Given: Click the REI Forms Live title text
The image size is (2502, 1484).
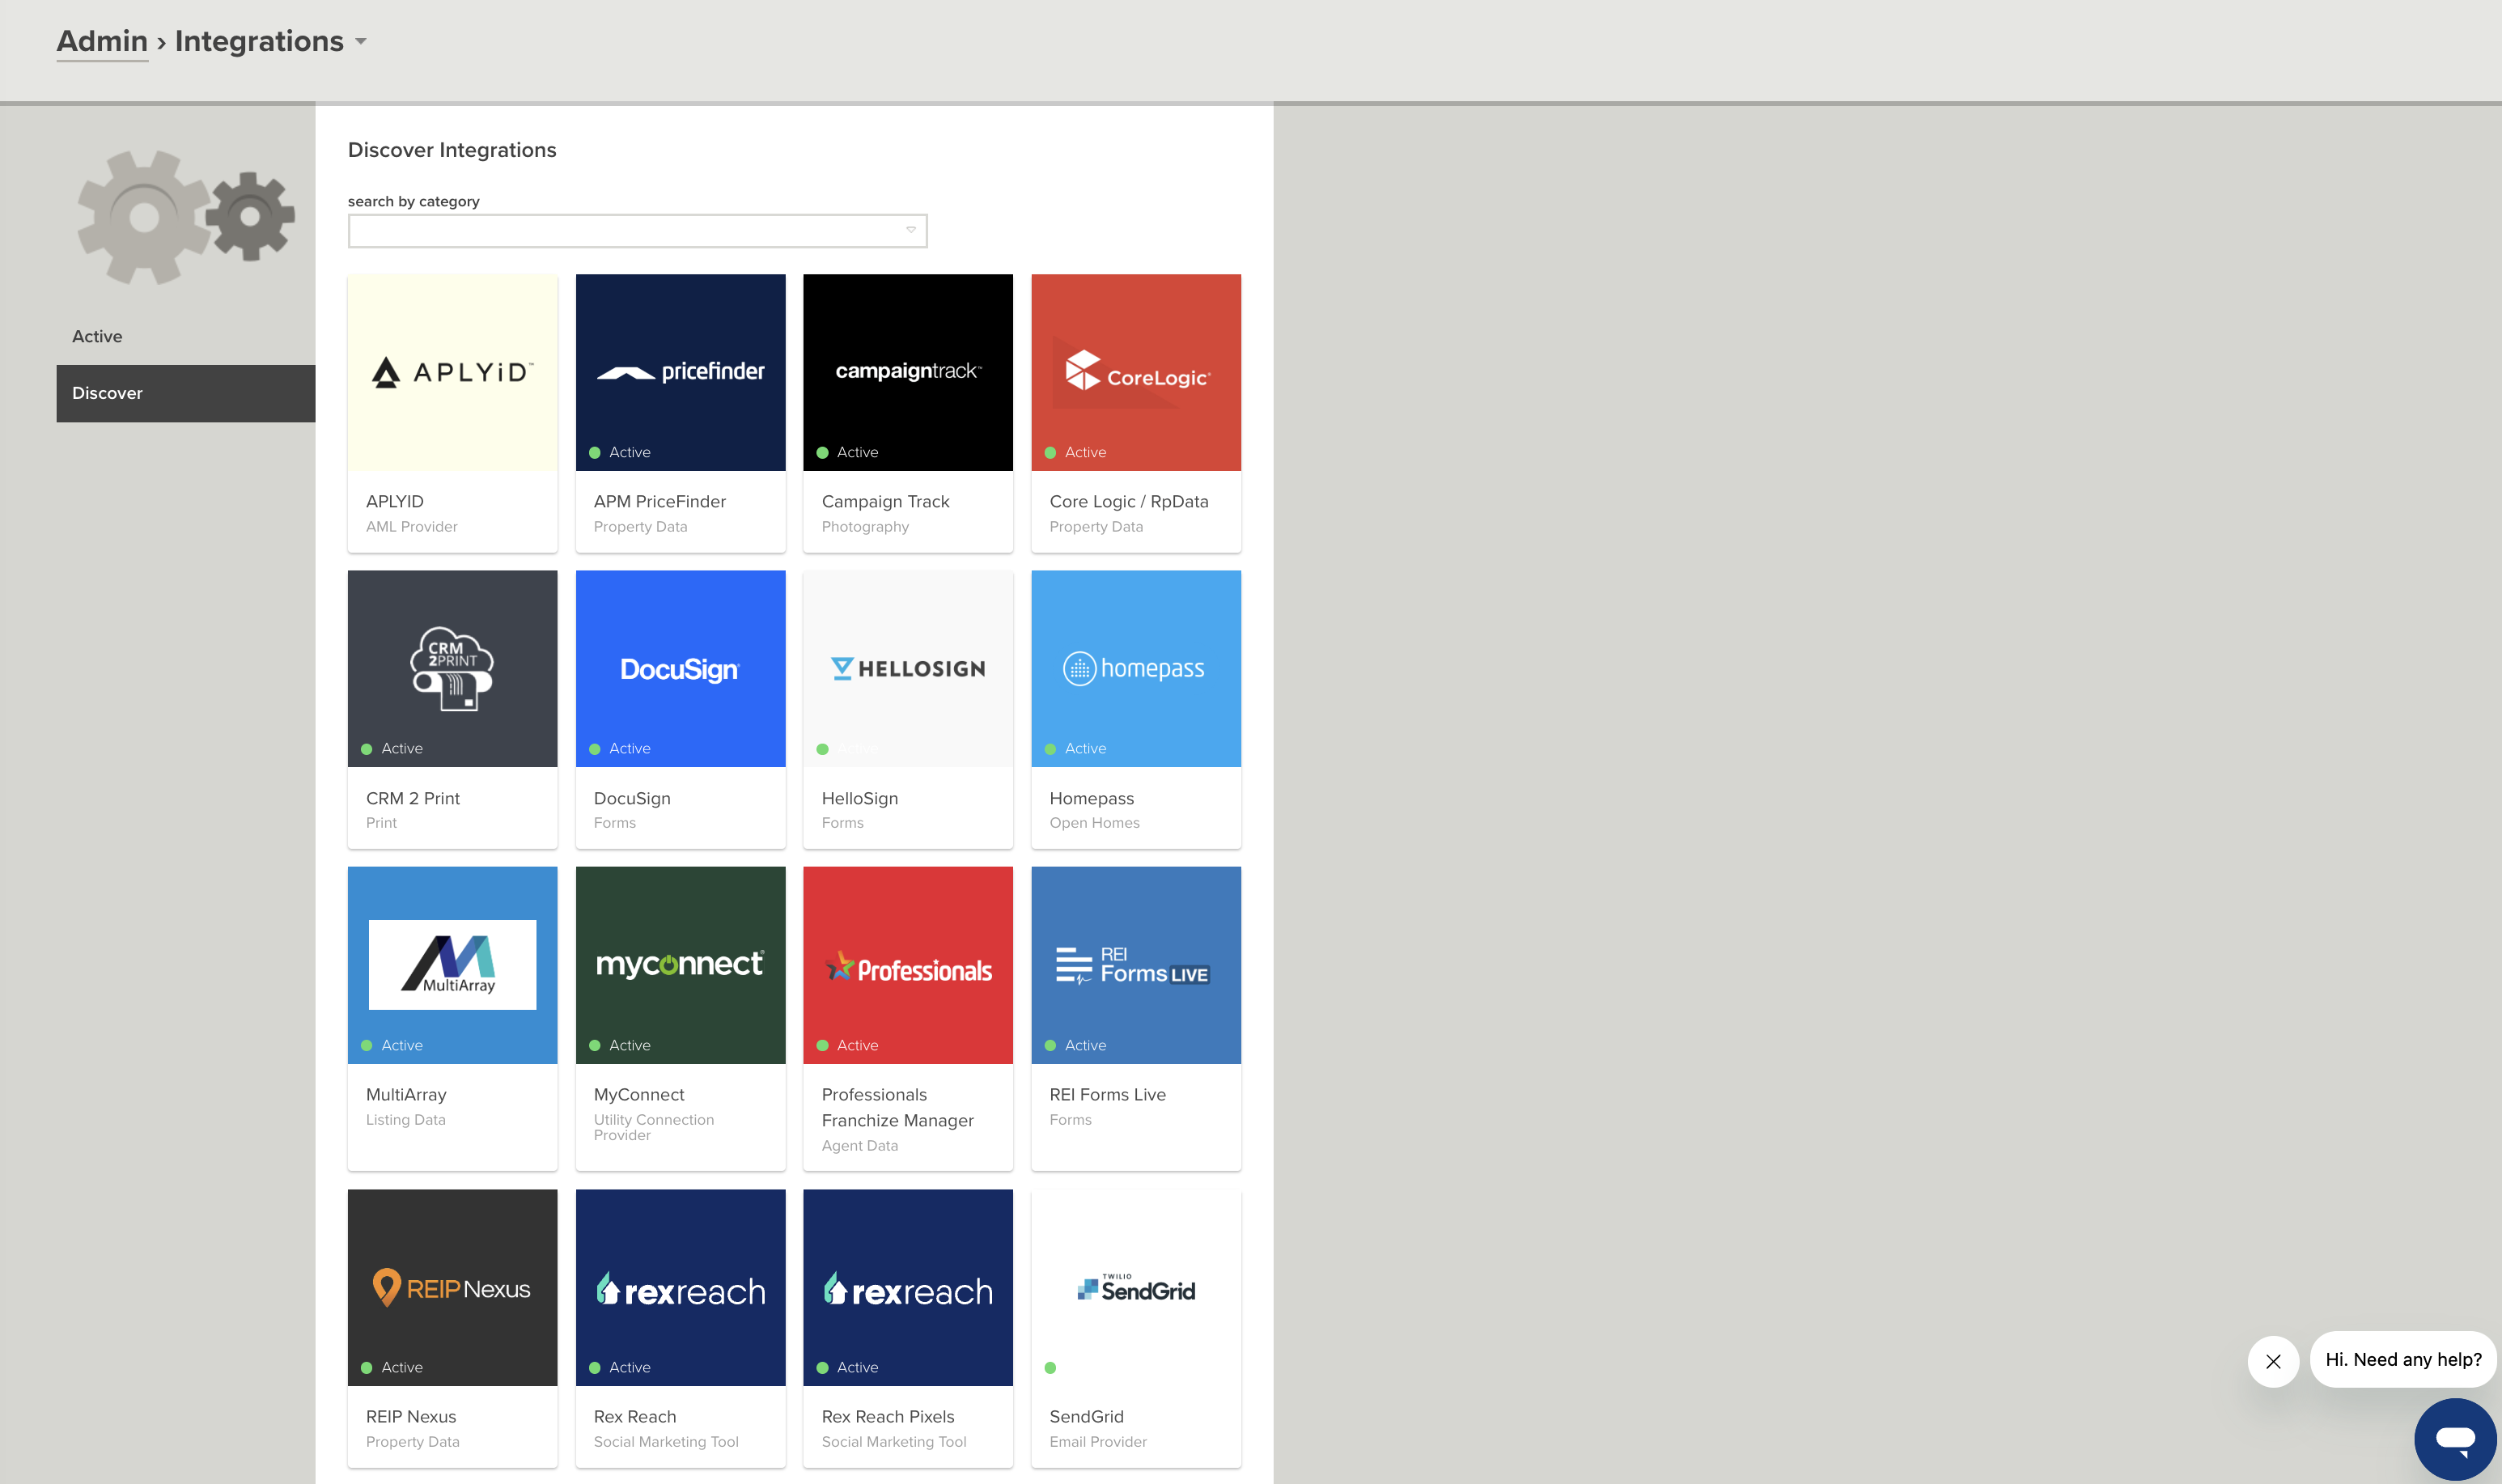Looking at the screenshot, I should pyautogui.click(x=1107, y=1094).
